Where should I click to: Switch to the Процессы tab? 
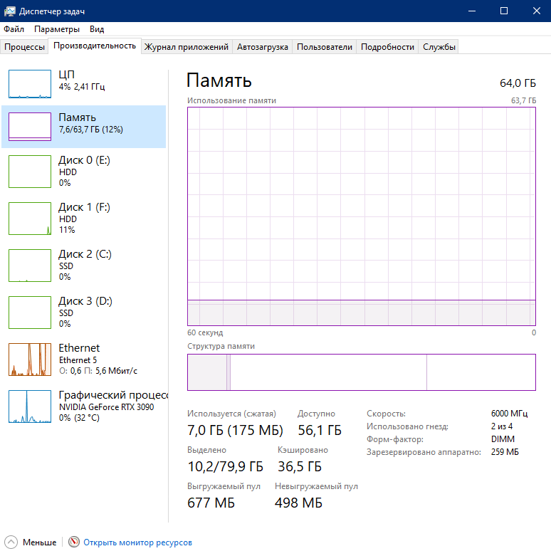pyautogui.click(x=25, y=47)
